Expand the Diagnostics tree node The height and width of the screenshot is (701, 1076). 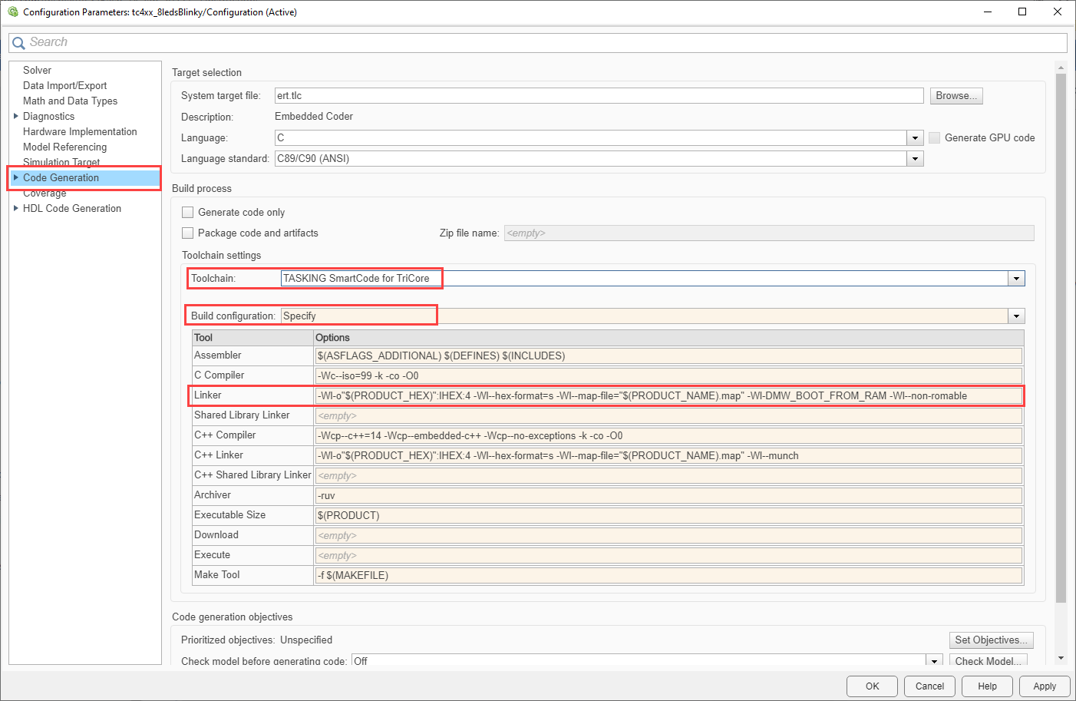(17, 116)
